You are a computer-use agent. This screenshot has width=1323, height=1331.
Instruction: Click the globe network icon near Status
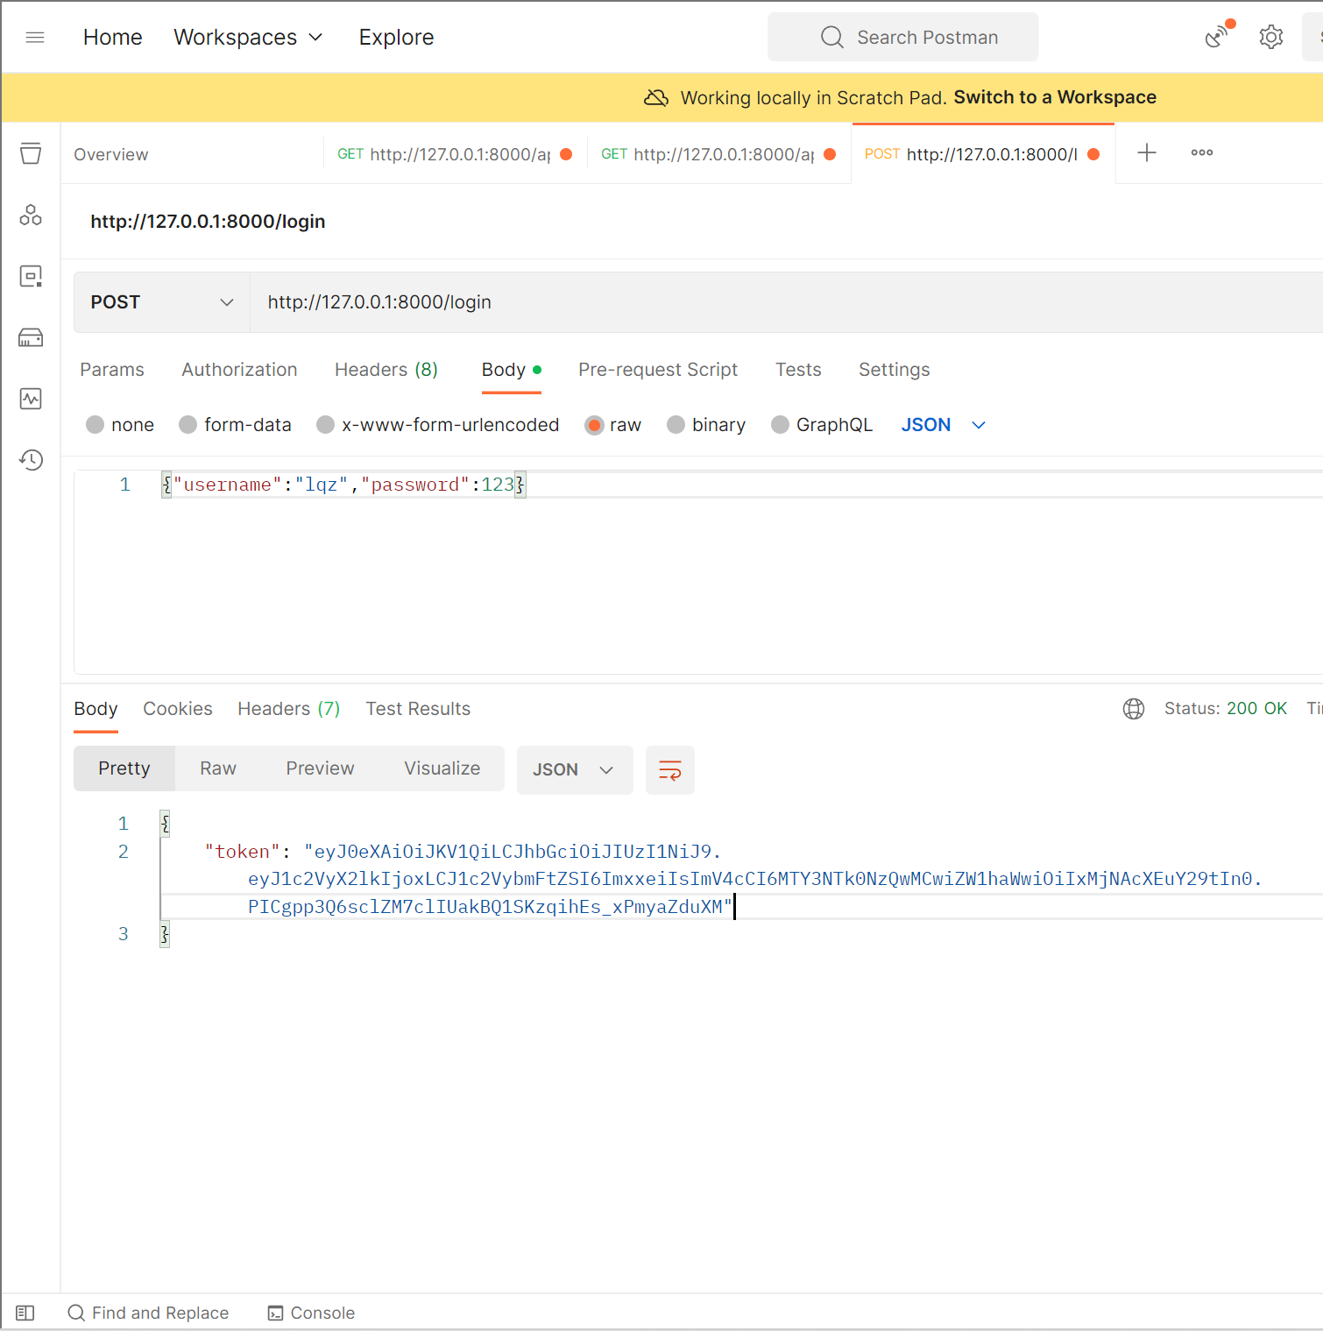click(x=1134, y=709)
